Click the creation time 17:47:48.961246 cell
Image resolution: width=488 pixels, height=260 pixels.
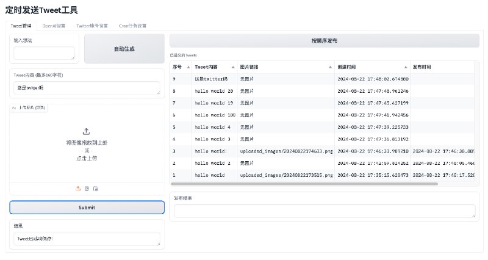click(x=373, y=91)
